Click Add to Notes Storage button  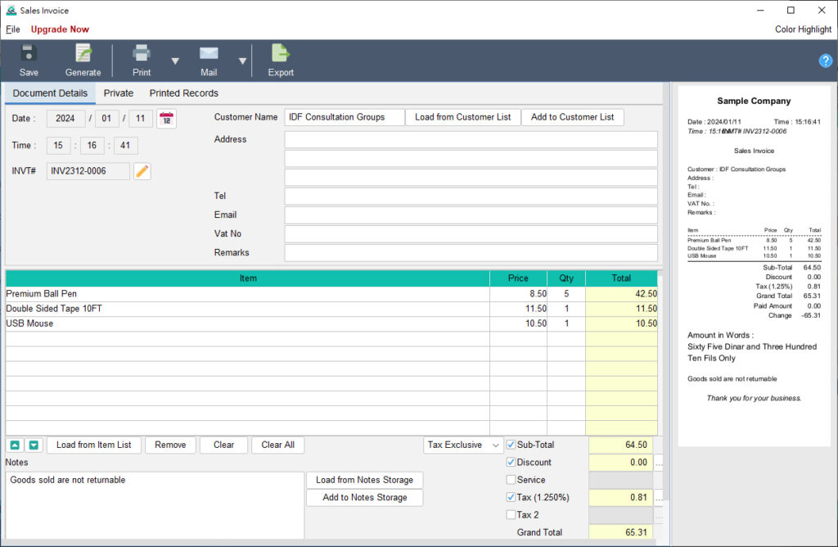[x=364, y=498]
